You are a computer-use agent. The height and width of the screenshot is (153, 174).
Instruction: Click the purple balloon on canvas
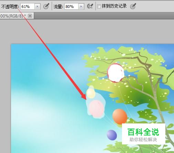112,135
